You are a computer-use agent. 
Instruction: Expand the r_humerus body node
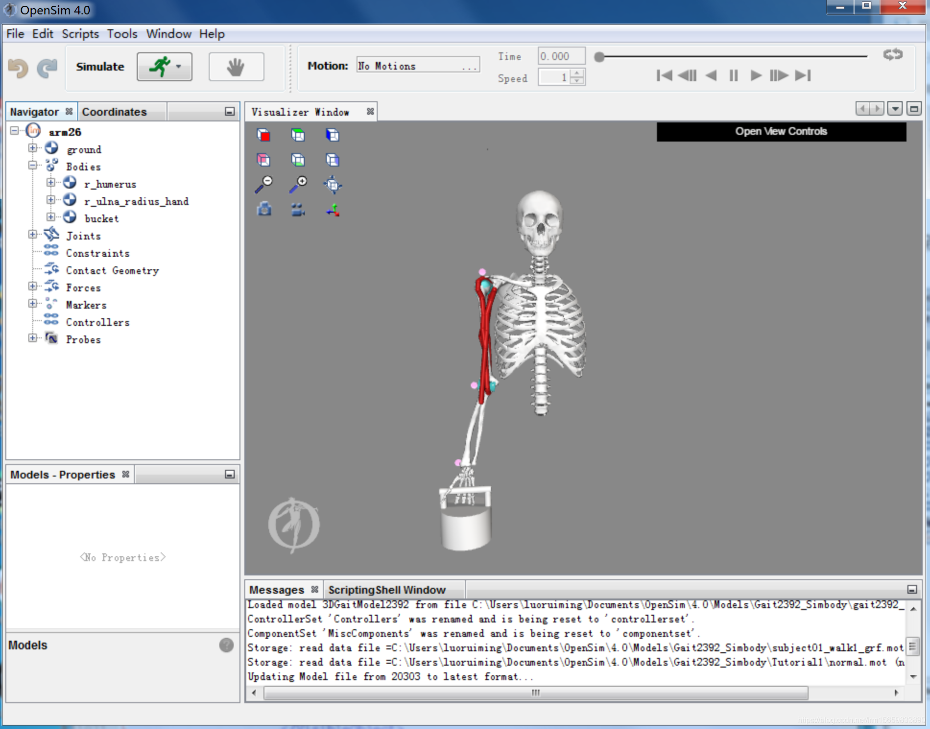(x=51, y=183)
